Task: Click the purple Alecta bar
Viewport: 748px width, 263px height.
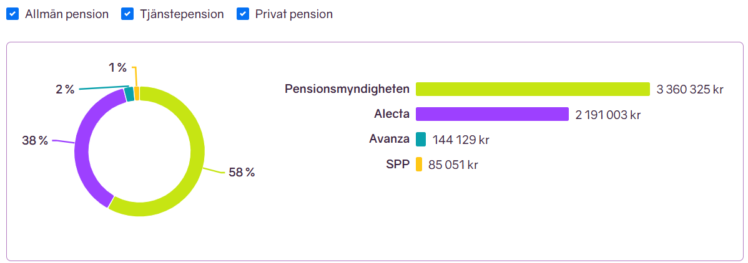Action: click(x=492, y=114)
